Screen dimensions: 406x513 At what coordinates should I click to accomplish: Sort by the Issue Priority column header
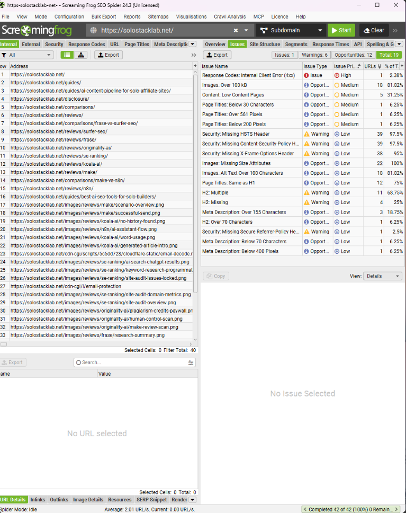point(347,66)
